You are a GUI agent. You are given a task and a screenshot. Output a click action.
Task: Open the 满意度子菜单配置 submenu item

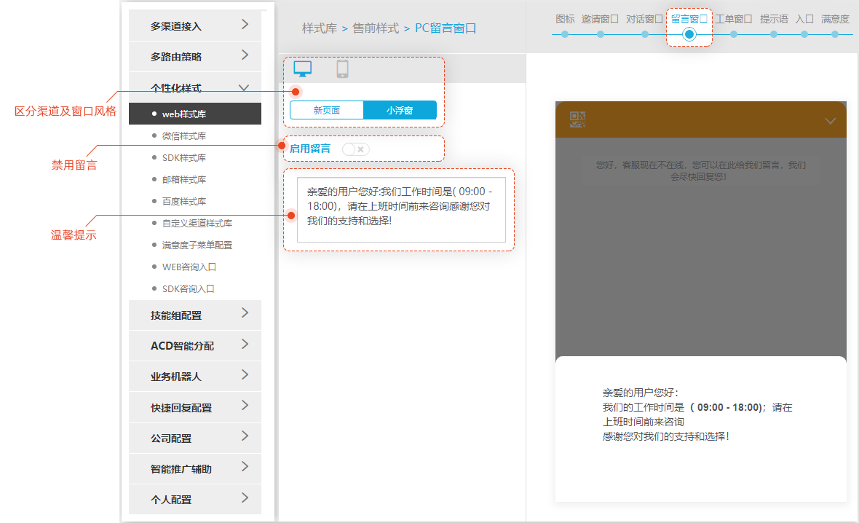pyautogui.click(x=197, y=245)
